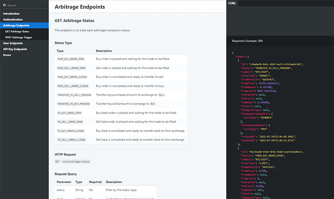334x199 pixels.
Task: Expand User Endpoints in the sidebar
Action: click(13, 43)
